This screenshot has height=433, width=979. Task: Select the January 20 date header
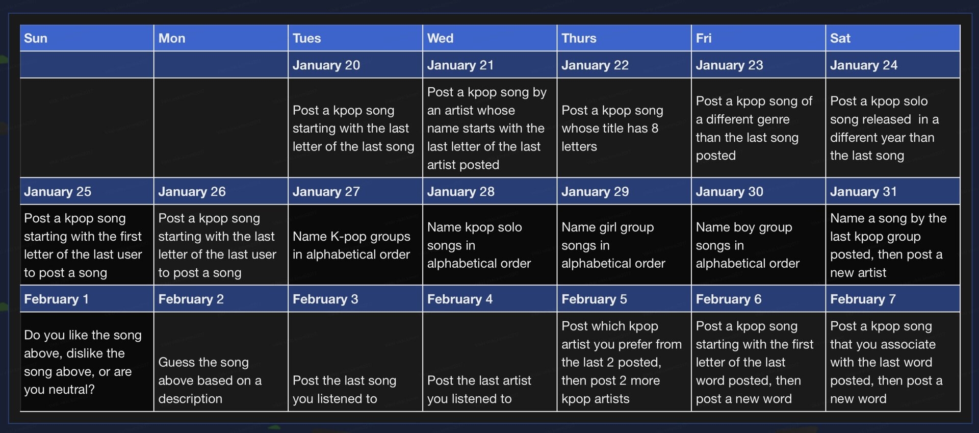(x=355, y=65)
